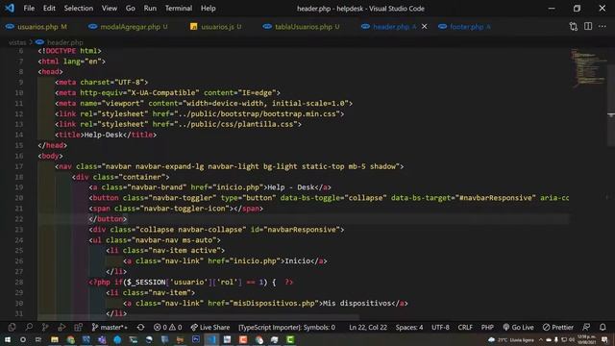Select PHP language mode
Screen dimensions: 615x346
pyautogui.click(x=487, y=327)
